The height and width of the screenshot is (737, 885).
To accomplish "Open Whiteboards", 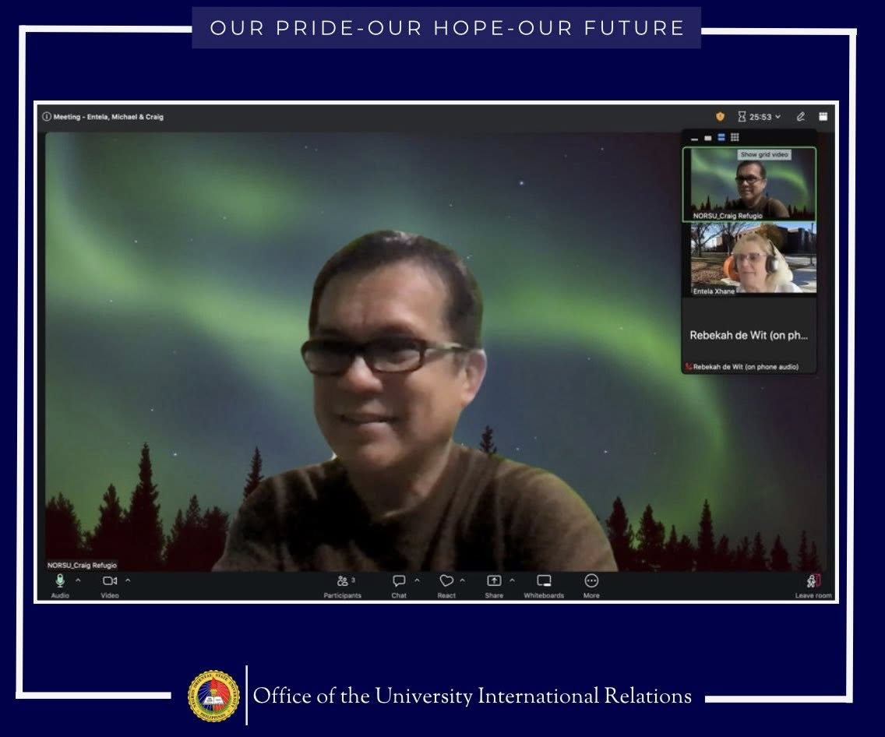I will coord(544,586).
